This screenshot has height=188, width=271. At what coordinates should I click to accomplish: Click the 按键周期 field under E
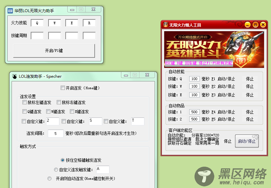click(x=72, y=36)
